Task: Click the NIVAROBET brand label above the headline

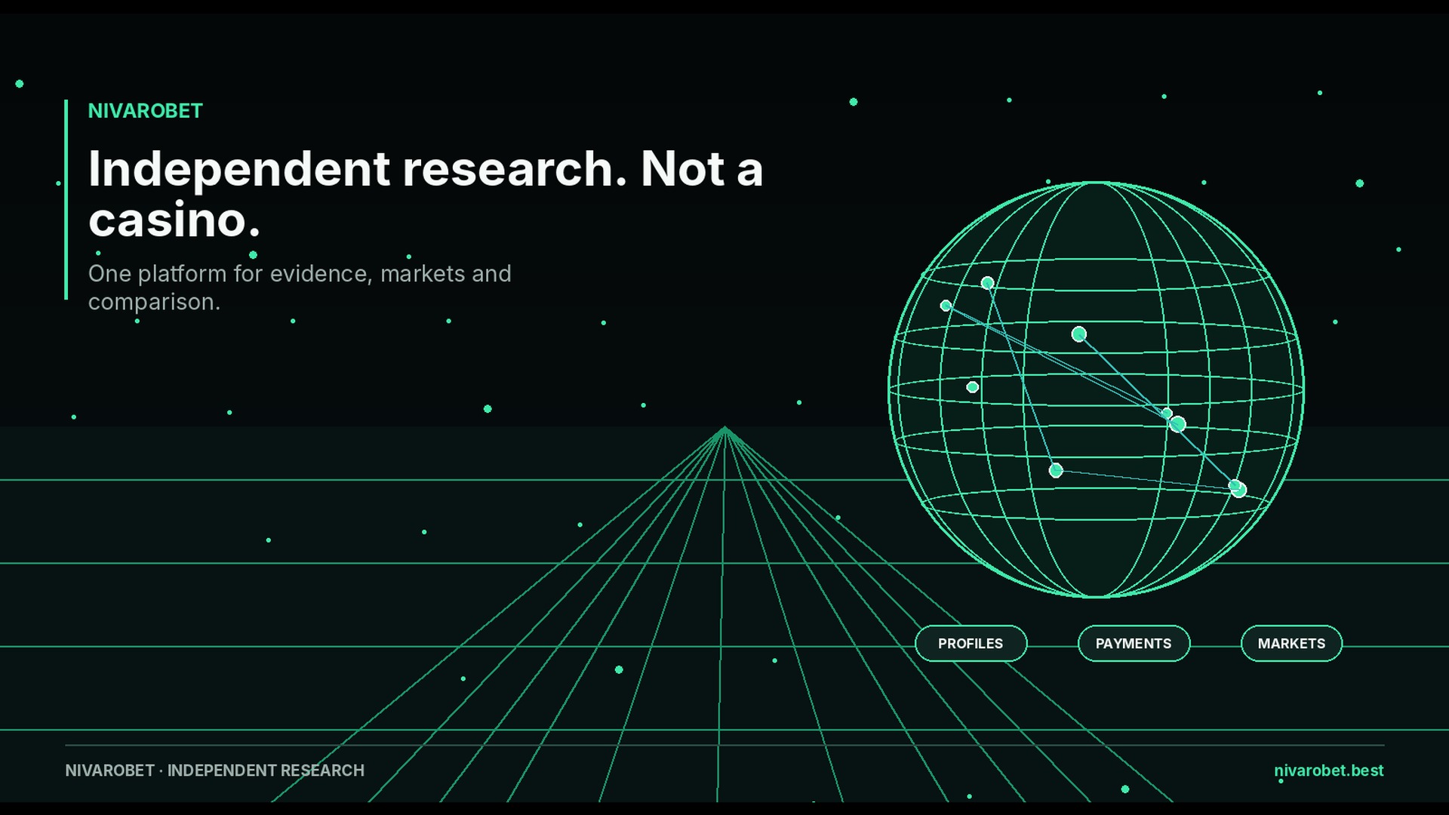Action: pos(146,111)
